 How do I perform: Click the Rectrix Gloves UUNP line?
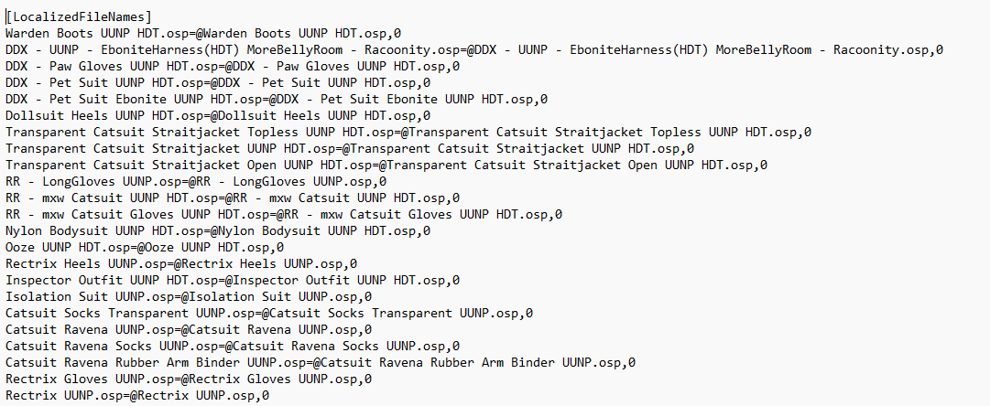(x=189, y=379)
